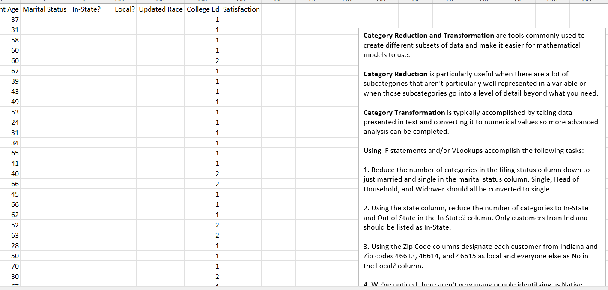Select the College Ed cell showing 2 beside age 60
Screen dimensions: 608x290
(217, 60)
